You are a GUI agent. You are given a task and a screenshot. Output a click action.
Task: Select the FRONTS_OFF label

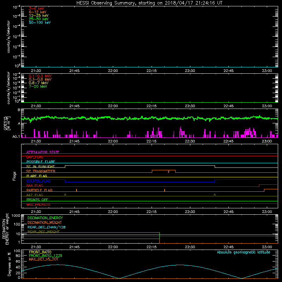tap(37, 200)
